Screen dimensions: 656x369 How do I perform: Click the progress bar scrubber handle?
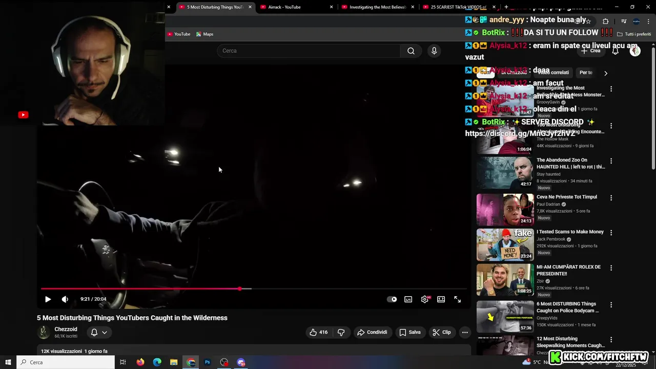click(239, 289)
